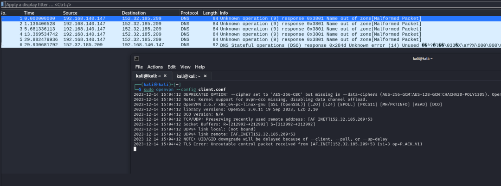Close the active first terminal tab
Screen dimensions: 501x186
[165, 76]
